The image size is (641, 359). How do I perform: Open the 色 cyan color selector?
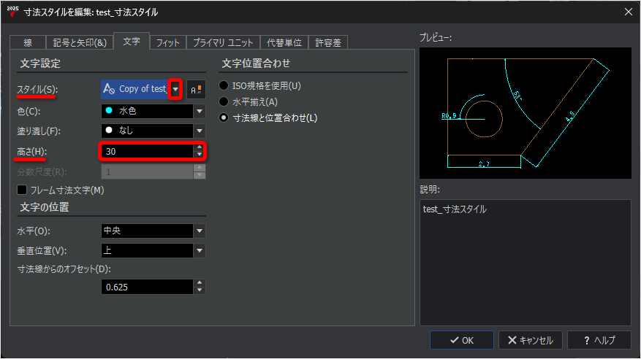[153, 111]
